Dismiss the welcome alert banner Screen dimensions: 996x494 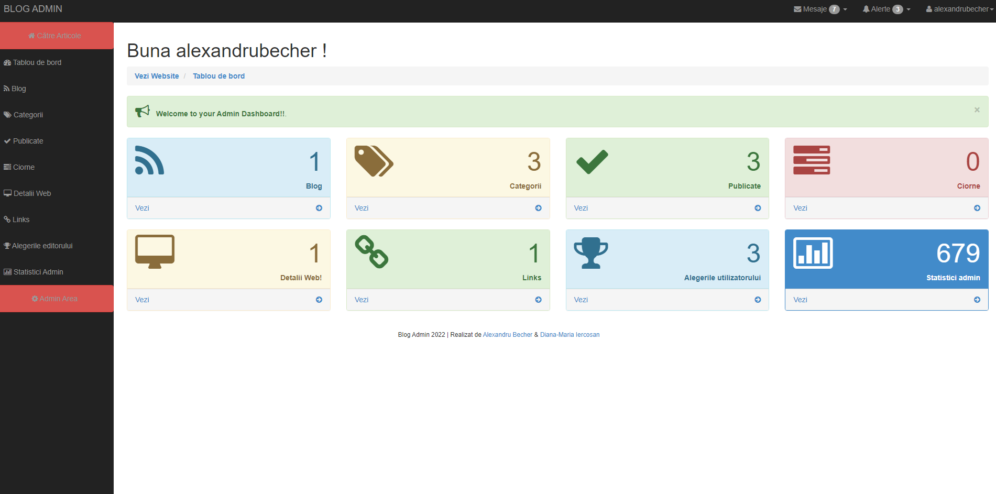point(977,110)
